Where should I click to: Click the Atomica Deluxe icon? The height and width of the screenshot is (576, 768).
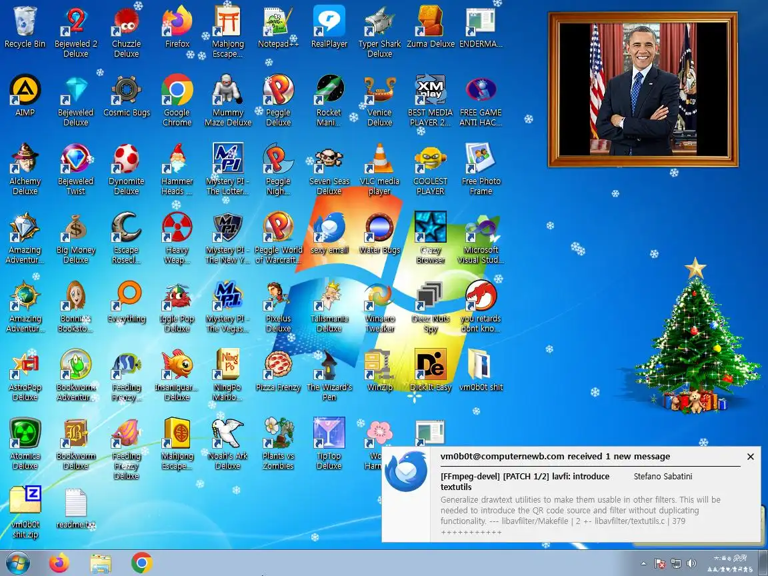(25, 444)
